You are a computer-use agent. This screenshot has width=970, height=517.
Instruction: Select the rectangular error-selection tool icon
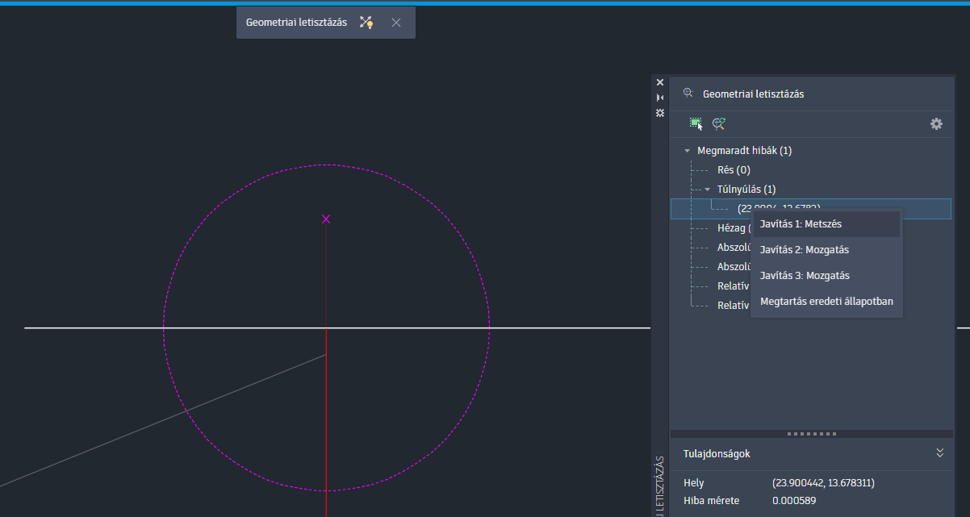696,123
